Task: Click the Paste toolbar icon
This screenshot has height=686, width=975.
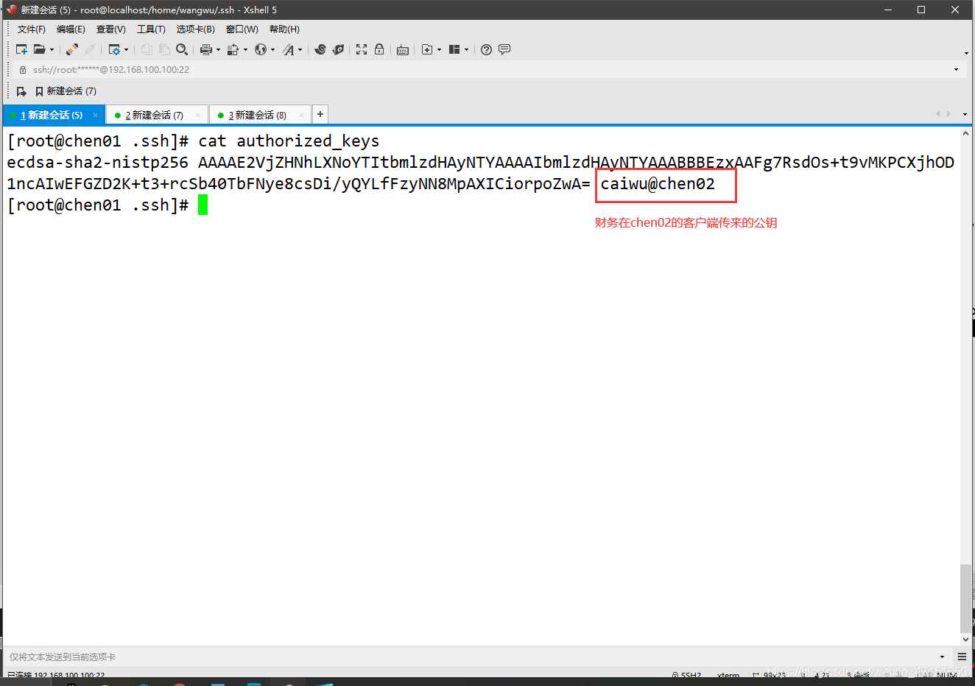Action: click(x=164, y=49)
